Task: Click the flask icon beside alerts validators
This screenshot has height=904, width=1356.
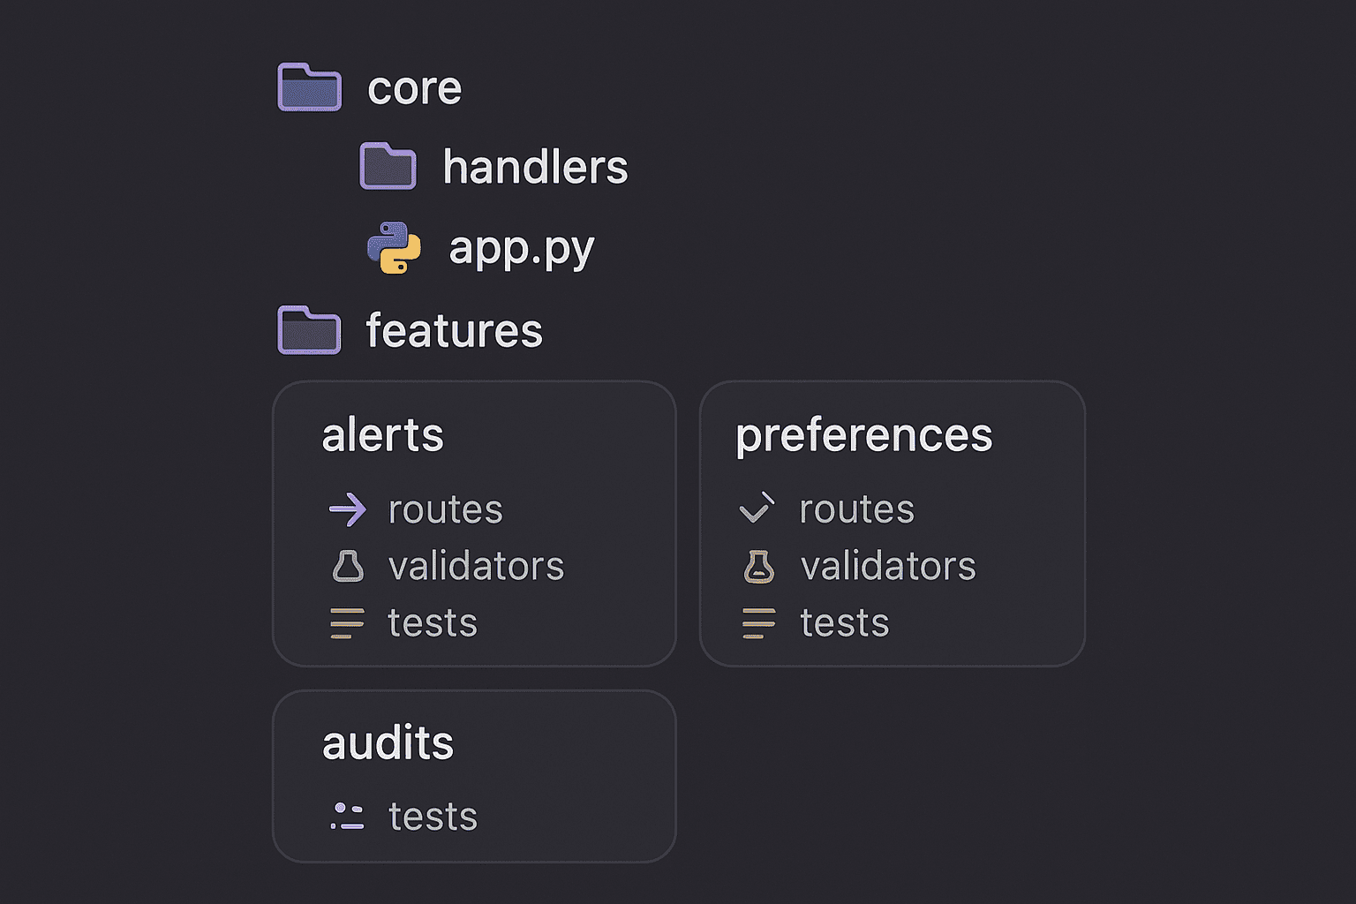Action: (x=348, y=566)
